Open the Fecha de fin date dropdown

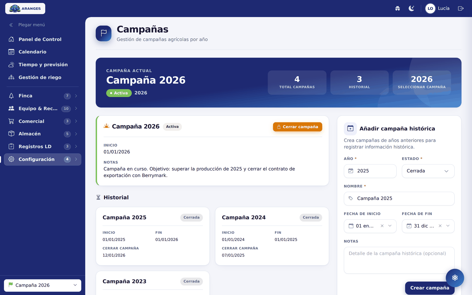448,226
